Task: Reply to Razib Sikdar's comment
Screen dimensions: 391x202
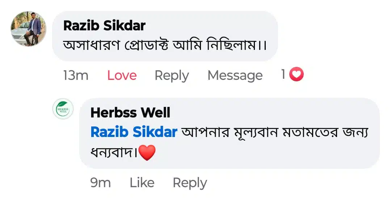Action: 172,76
